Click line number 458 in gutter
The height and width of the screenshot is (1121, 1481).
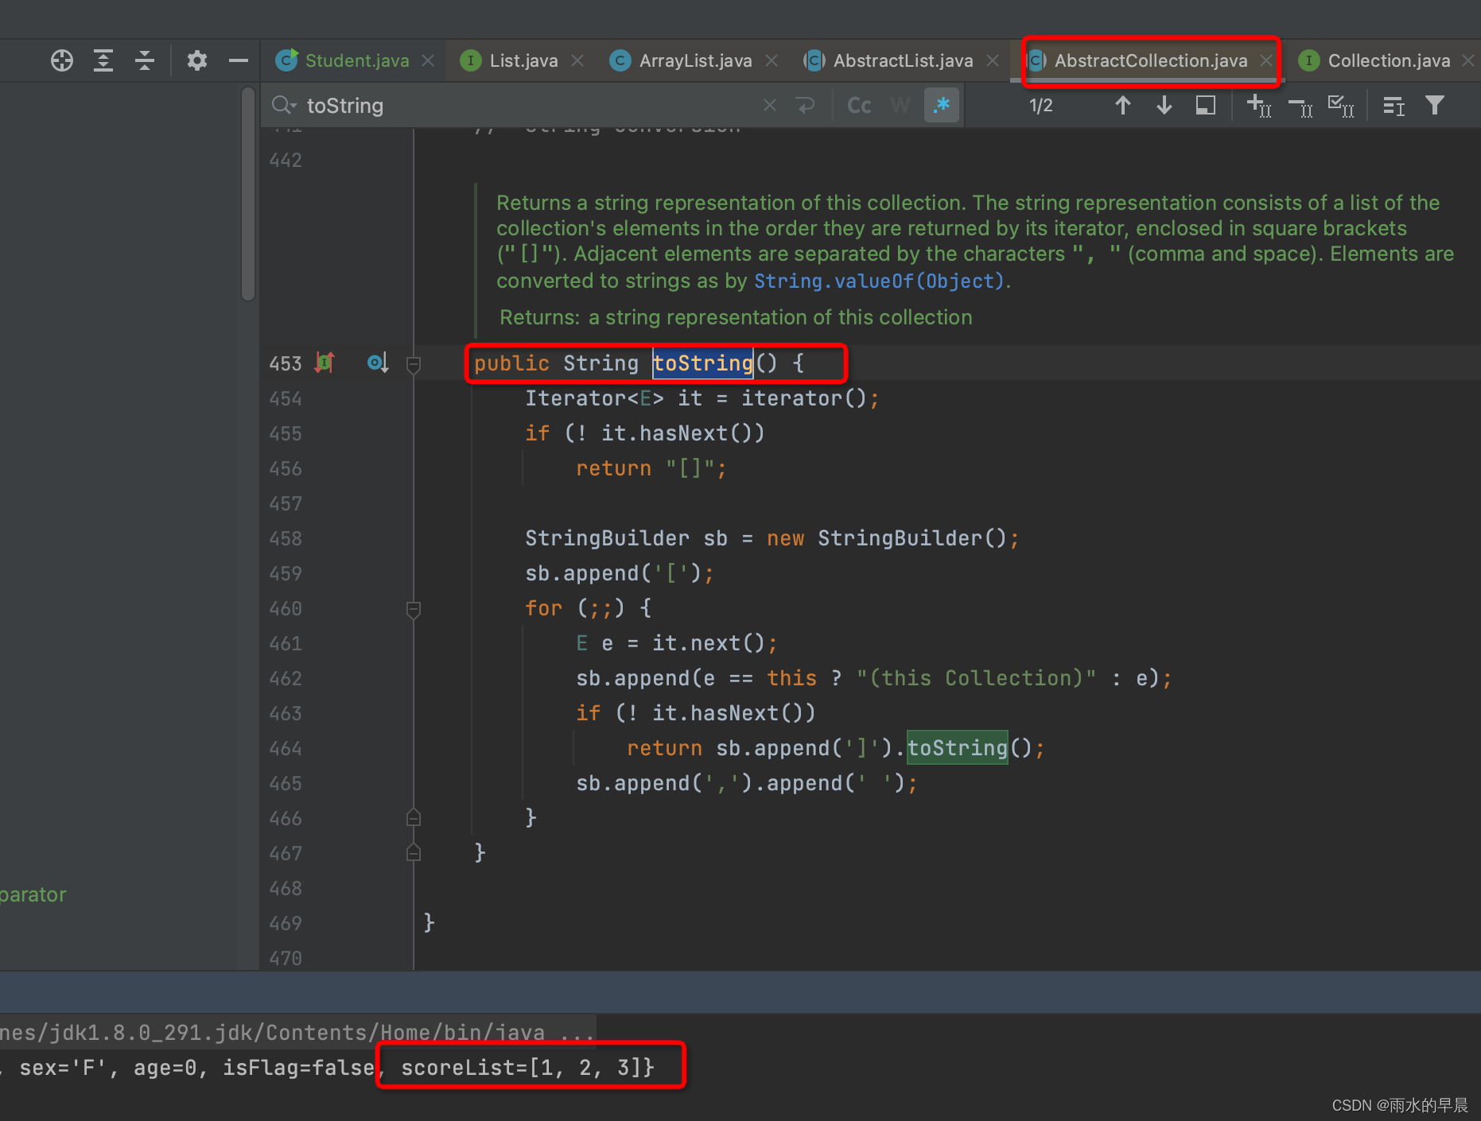click(286, 538)
